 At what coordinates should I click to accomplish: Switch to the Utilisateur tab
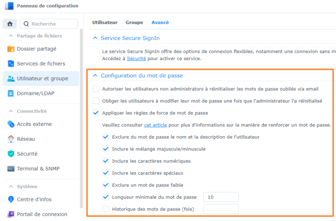pyautogui.click(x=105, y=23)
